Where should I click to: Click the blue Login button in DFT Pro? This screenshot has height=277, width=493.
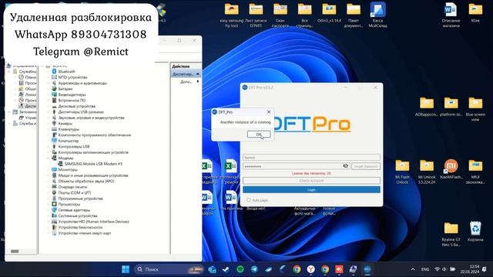pos(311,190)
